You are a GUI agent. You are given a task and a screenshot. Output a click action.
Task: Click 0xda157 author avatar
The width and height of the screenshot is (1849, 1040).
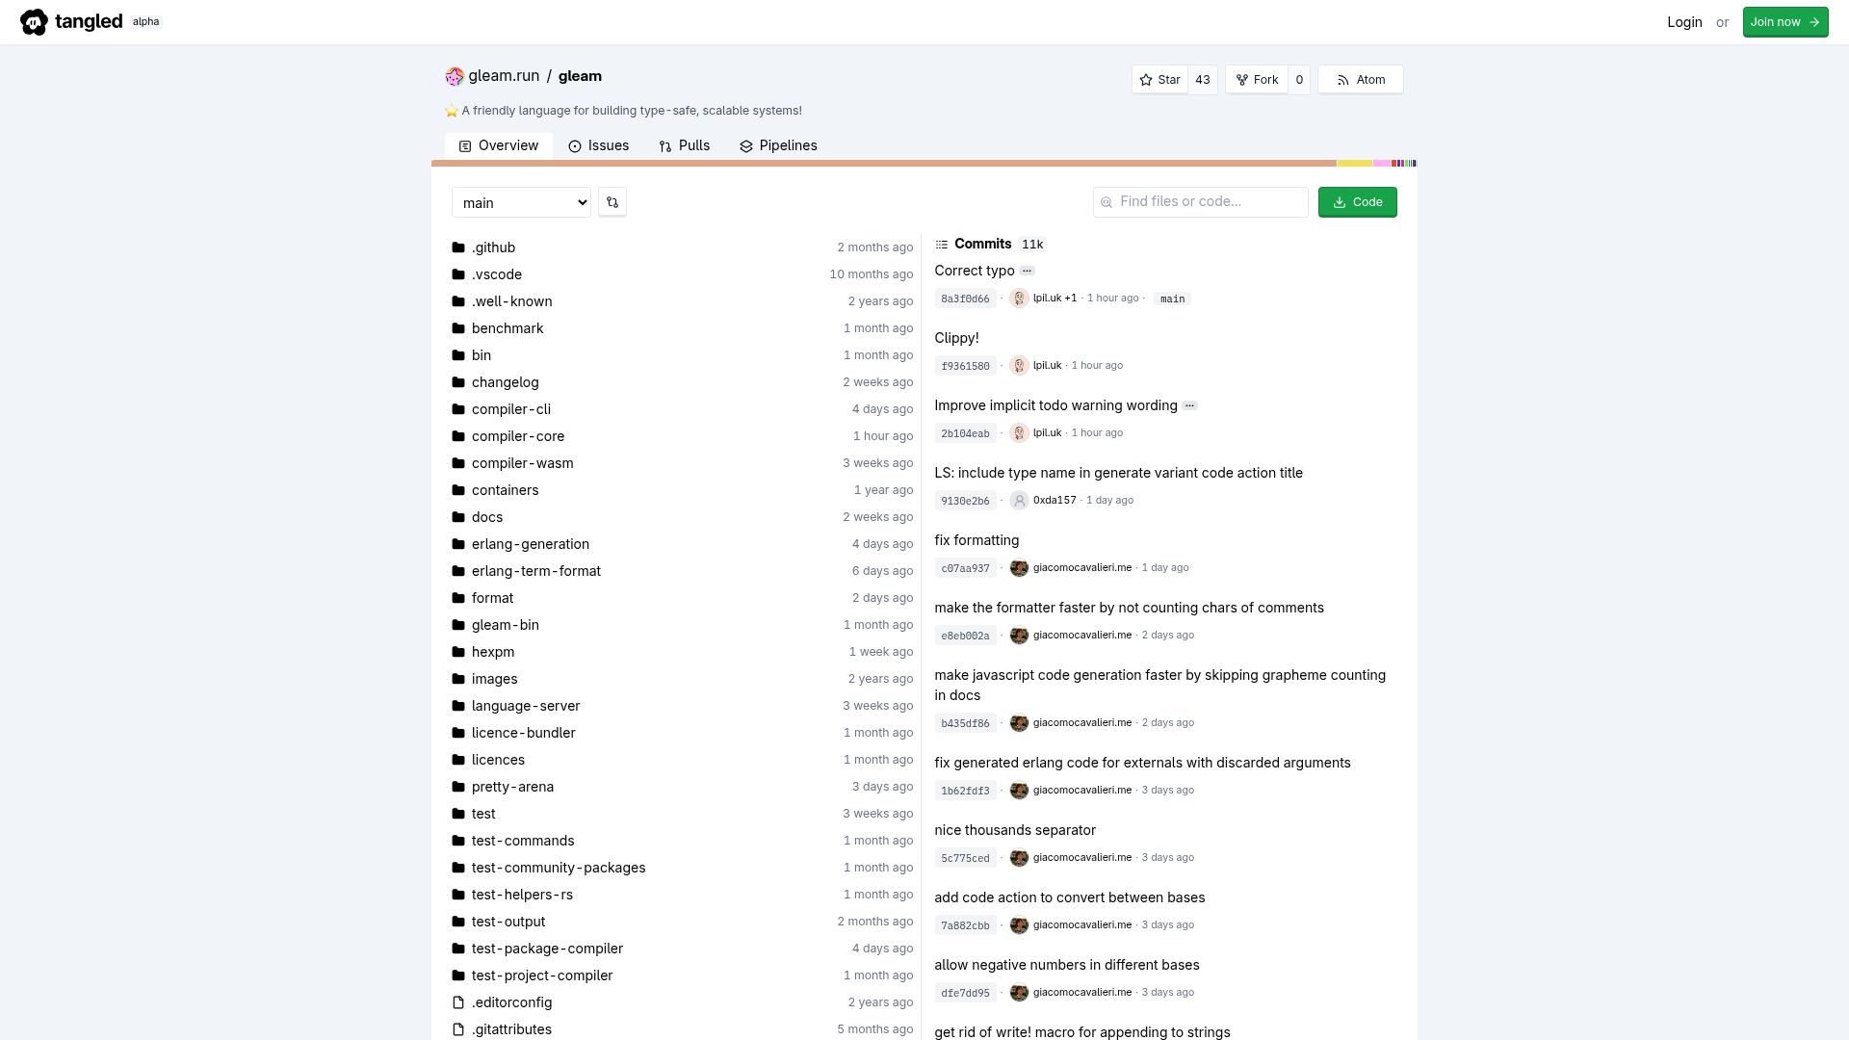pos(1019,501)
